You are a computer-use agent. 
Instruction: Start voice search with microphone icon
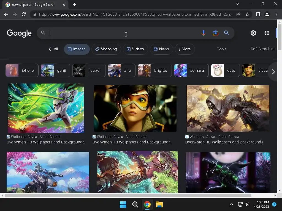pos(204,33)
